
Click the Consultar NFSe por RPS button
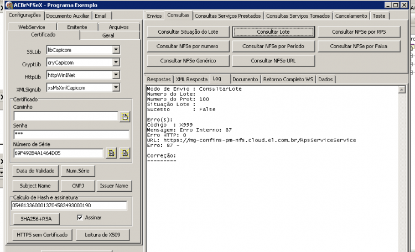pos(359,32)
